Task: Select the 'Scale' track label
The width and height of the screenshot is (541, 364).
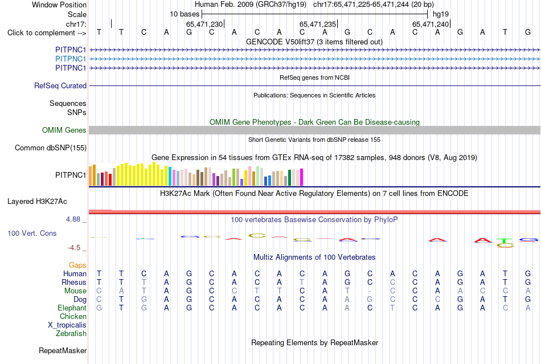Action: coord(77,14)
